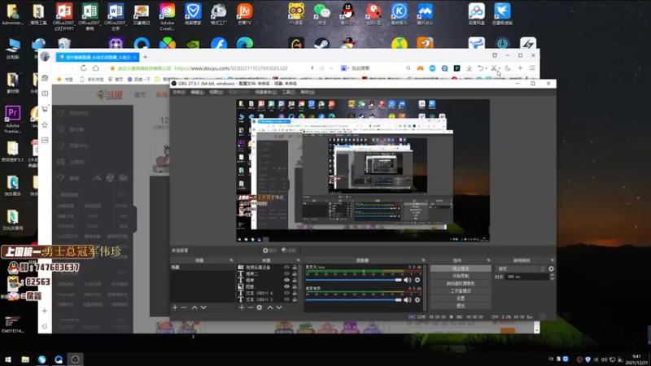Adjust the desktop audio volume slider
651x366 pixels.
(x=353, y=299)
